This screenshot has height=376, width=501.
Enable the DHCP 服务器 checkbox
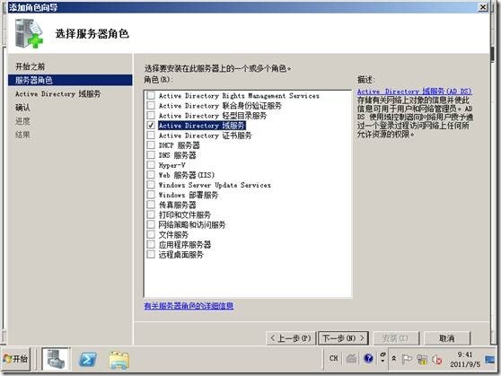151,145
